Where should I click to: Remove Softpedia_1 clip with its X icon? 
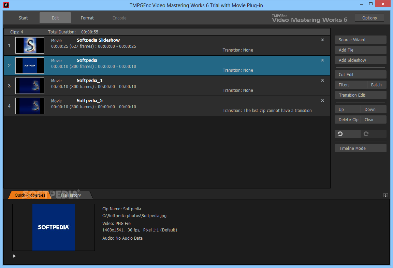[x=322, y=80]
